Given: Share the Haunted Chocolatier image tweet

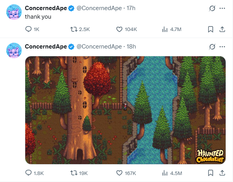Looking at the screenshot, I should click(x=222, y=173).
